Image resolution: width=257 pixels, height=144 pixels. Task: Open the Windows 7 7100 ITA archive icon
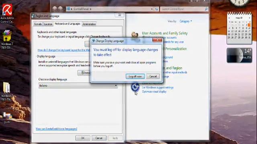point(7,39)
